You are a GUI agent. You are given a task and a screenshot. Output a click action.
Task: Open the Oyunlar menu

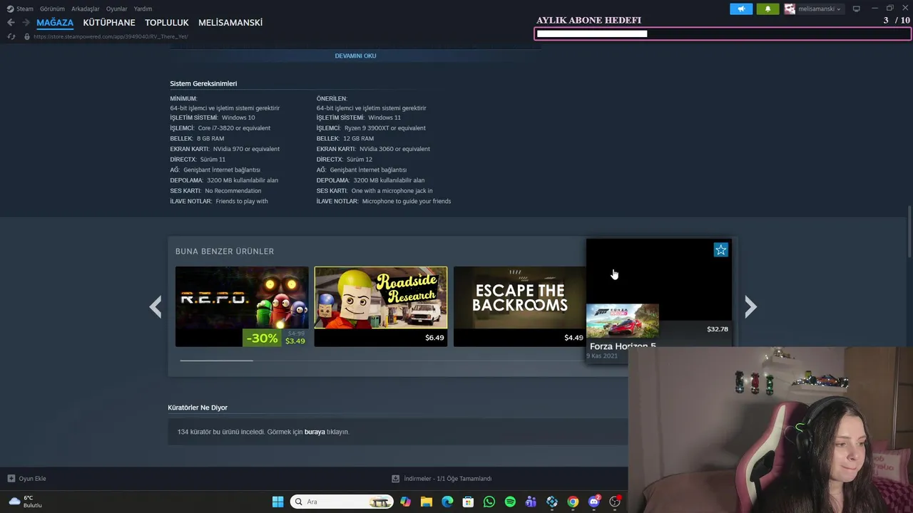[117, 9]
